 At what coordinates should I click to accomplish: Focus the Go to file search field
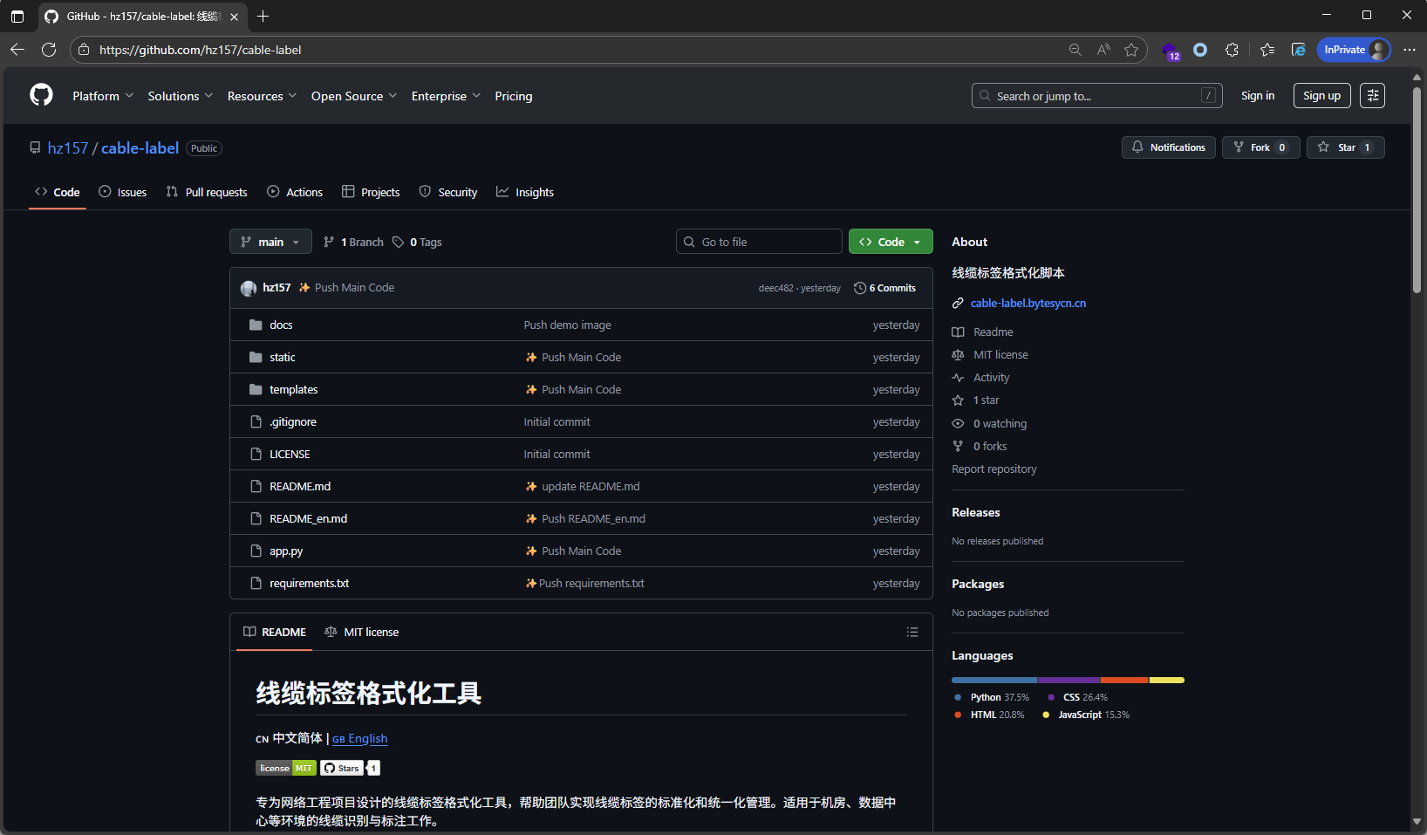coord(759,242)
